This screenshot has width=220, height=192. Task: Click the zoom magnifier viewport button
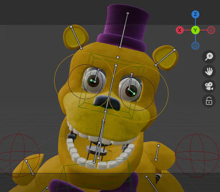click(x=209, y=57)
